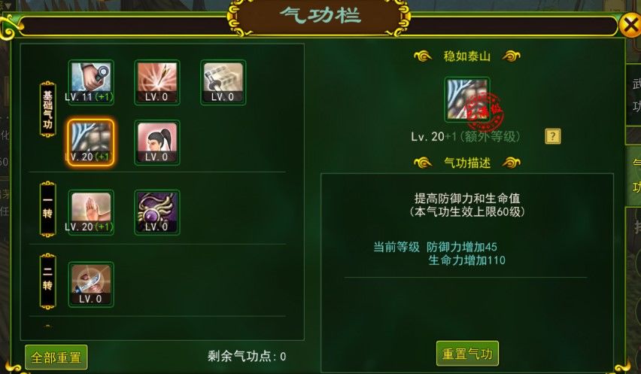Click the 重置气功 button
The width and height of the screenshot is (641, 374).
click(467, 353)
